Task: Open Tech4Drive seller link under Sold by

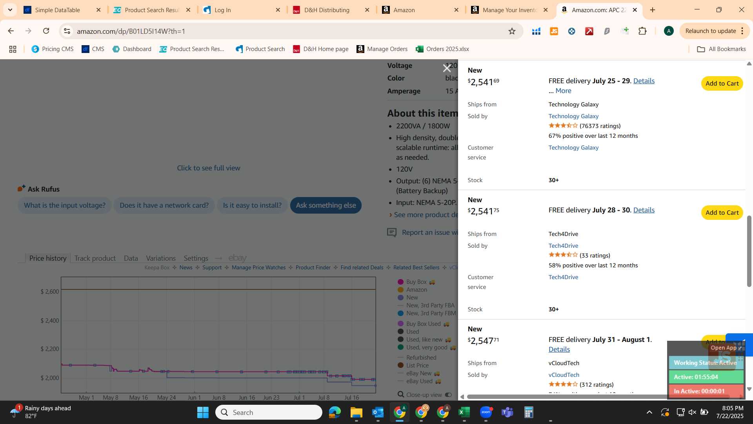Action: coord(563,246)
